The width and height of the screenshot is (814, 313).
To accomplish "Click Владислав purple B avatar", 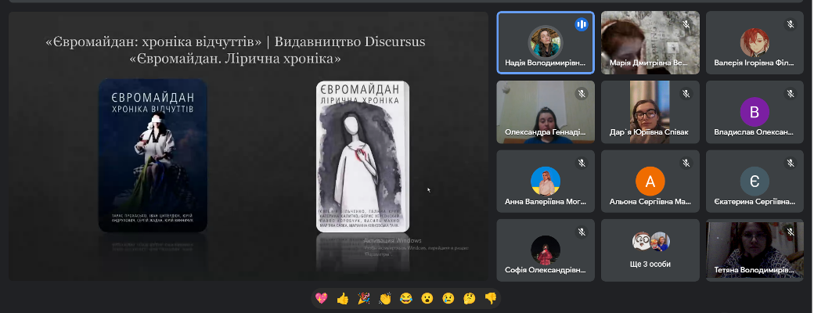I will 755,112.
